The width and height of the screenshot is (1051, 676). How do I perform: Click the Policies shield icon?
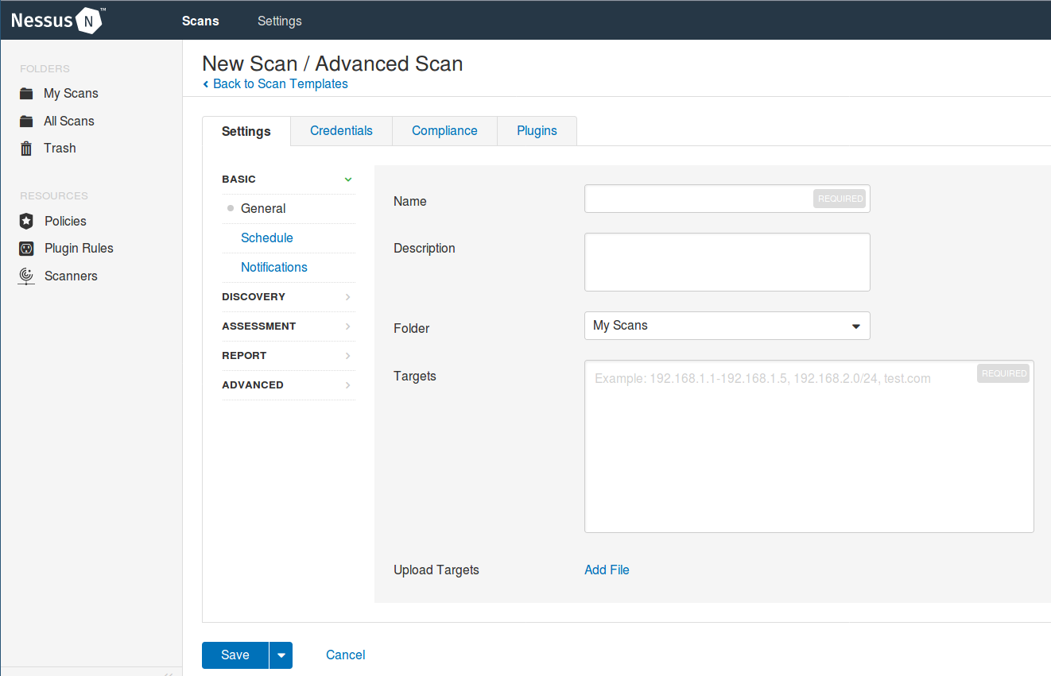[x=26, y=221]
